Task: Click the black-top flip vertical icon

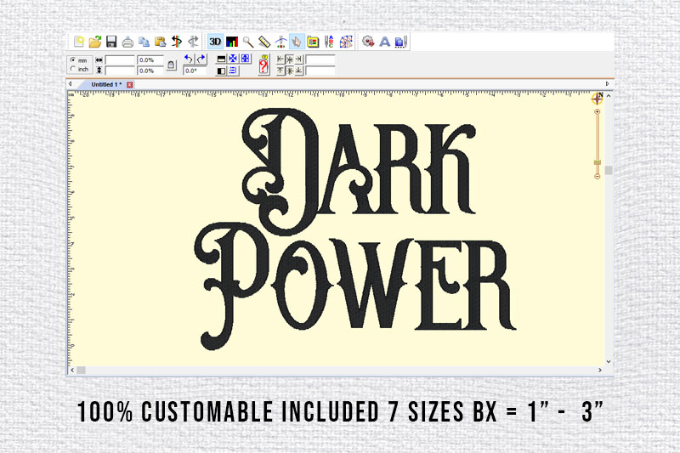Action: (221, 59)
